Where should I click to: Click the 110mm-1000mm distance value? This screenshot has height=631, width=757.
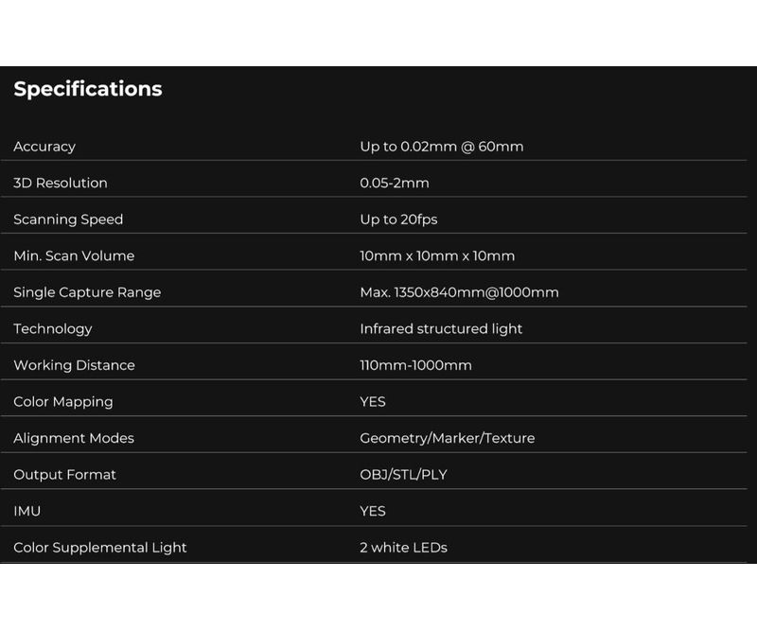[x=415, y=365]
